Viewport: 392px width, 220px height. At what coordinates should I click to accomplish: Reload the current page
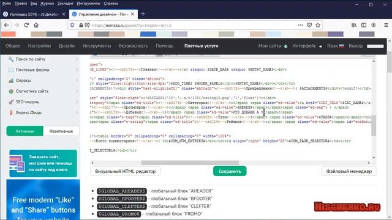point(26,25)
